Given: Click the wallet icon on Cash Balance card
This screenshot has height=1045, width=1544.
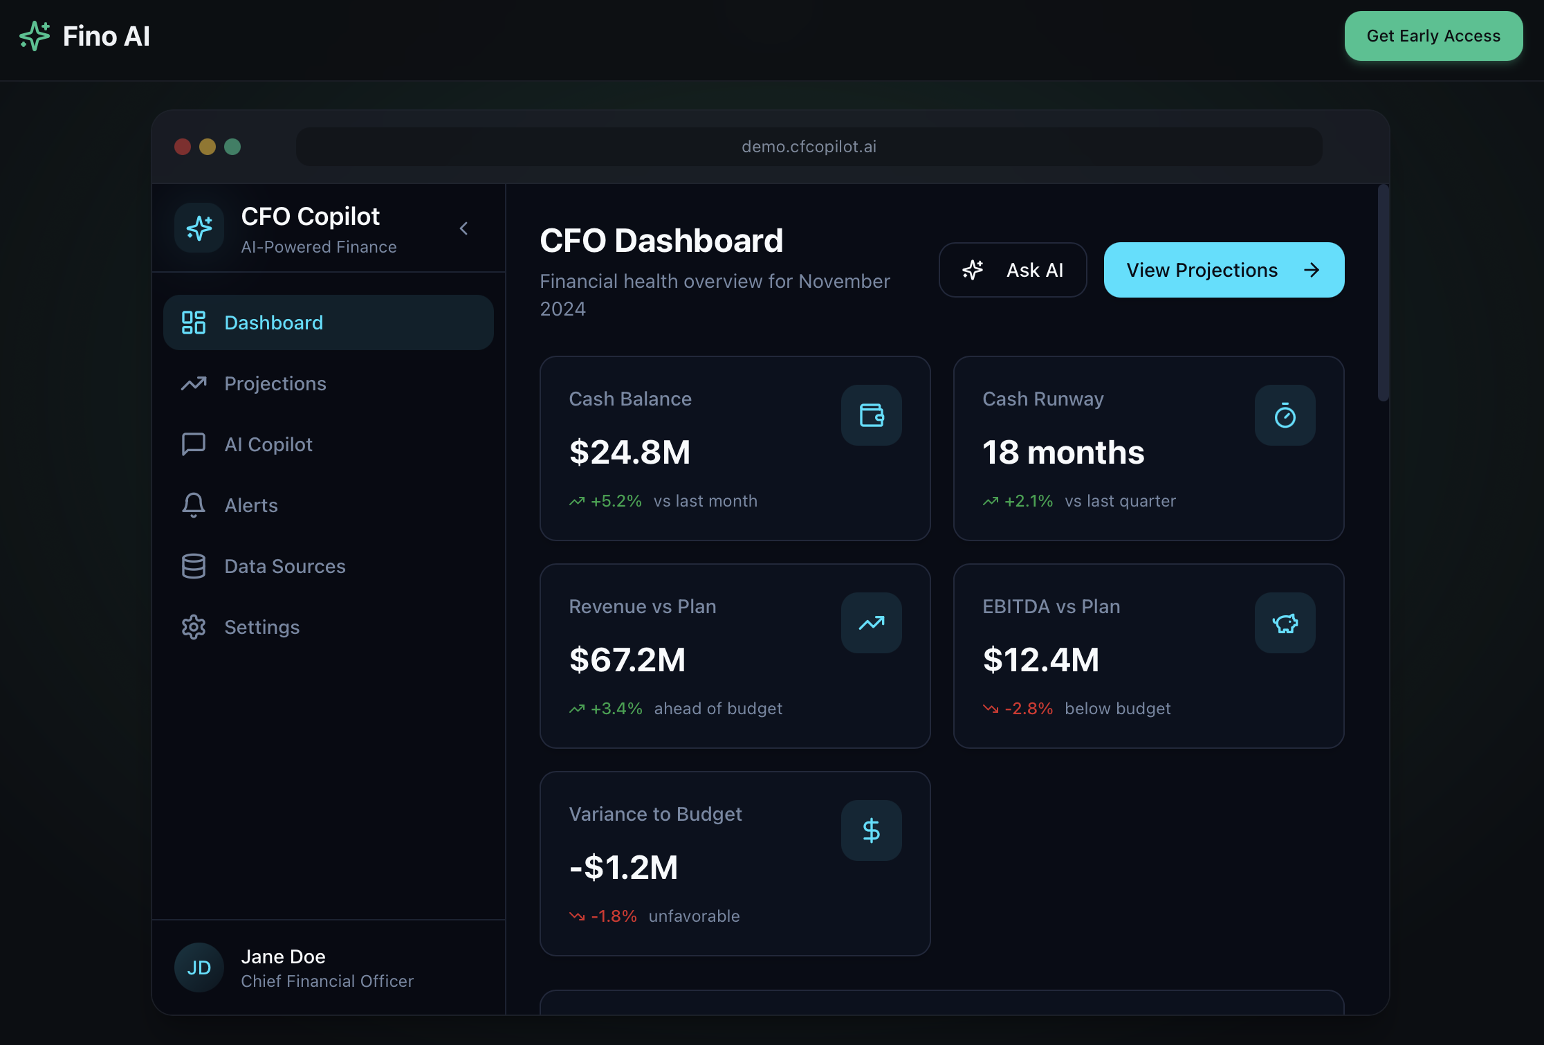Looking at the screenshot, I should coord(871,415).
